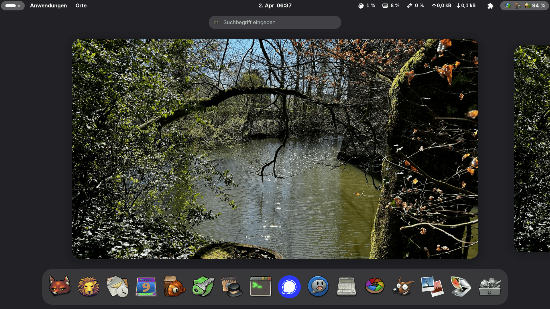Click the date and time clock

tap(275, 5)
